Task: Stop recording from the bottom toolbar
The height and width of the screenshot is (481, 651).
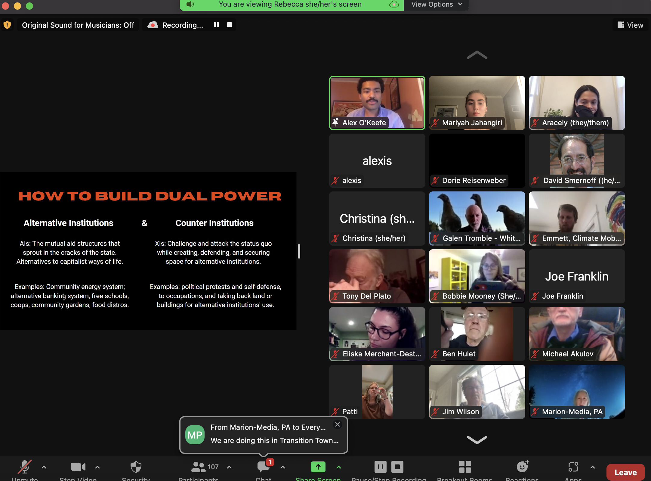Action: [397, 467]
